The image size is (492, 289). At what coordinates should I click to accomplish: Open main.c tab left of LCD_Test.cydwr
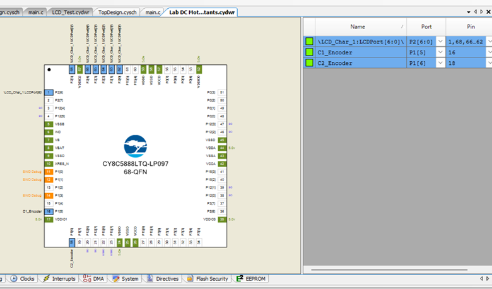pos(35,12)
